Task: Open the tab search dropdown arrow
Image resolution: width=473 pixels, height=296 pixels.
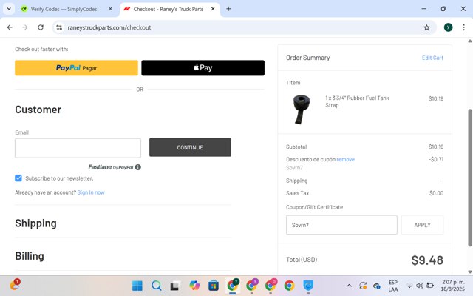Action: pyautogui.click(x=9, y=9)
